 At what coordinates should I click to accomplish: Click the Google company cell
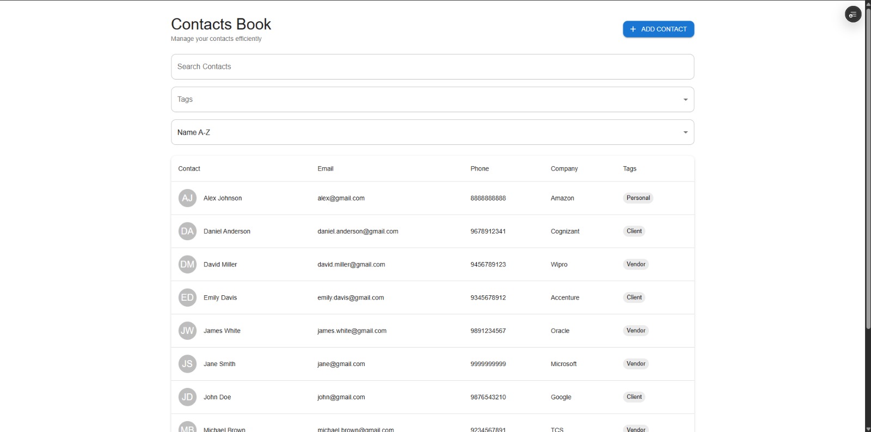[561, 398]
